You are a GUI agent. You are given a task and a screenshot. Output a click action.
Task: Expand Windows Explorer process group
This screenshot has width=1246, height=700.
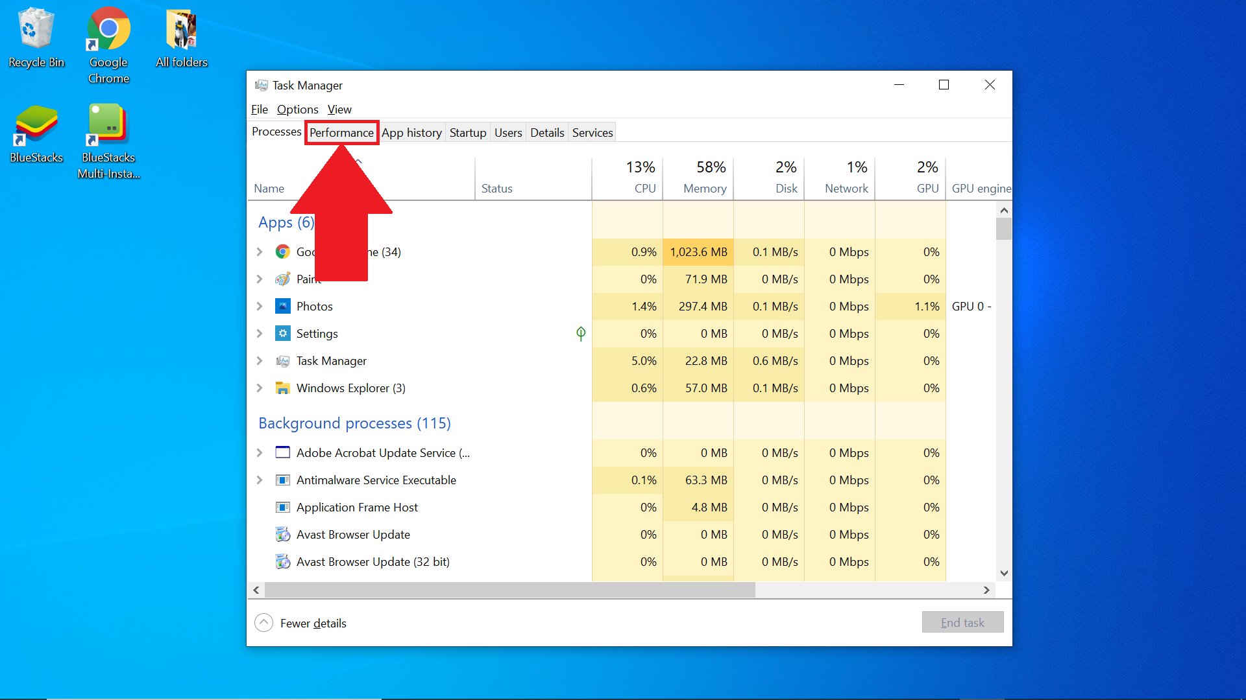coord(260,388)
